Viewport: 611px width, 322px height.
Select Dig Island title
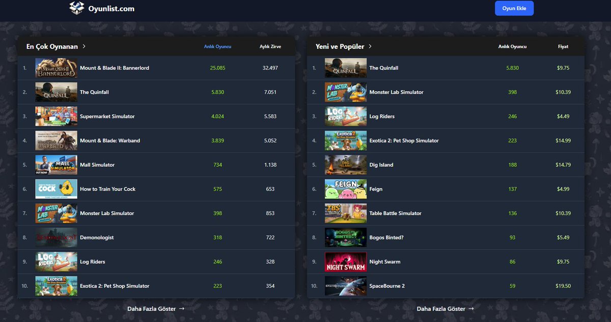381,165
